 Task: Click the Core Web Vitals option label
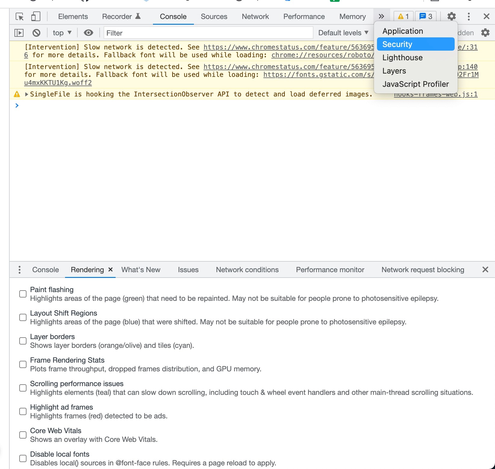point(56,431)
